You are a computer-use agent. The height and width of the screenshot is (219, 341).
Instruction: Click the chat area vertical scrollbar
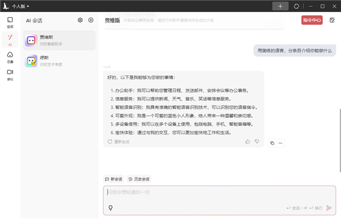click(340, 141)
